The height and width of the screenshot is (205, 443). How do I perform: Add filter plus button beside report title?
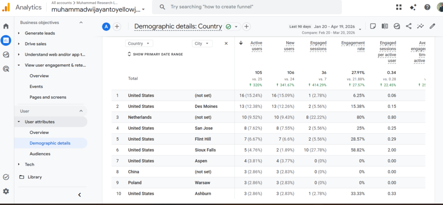(x=246, y=26)
